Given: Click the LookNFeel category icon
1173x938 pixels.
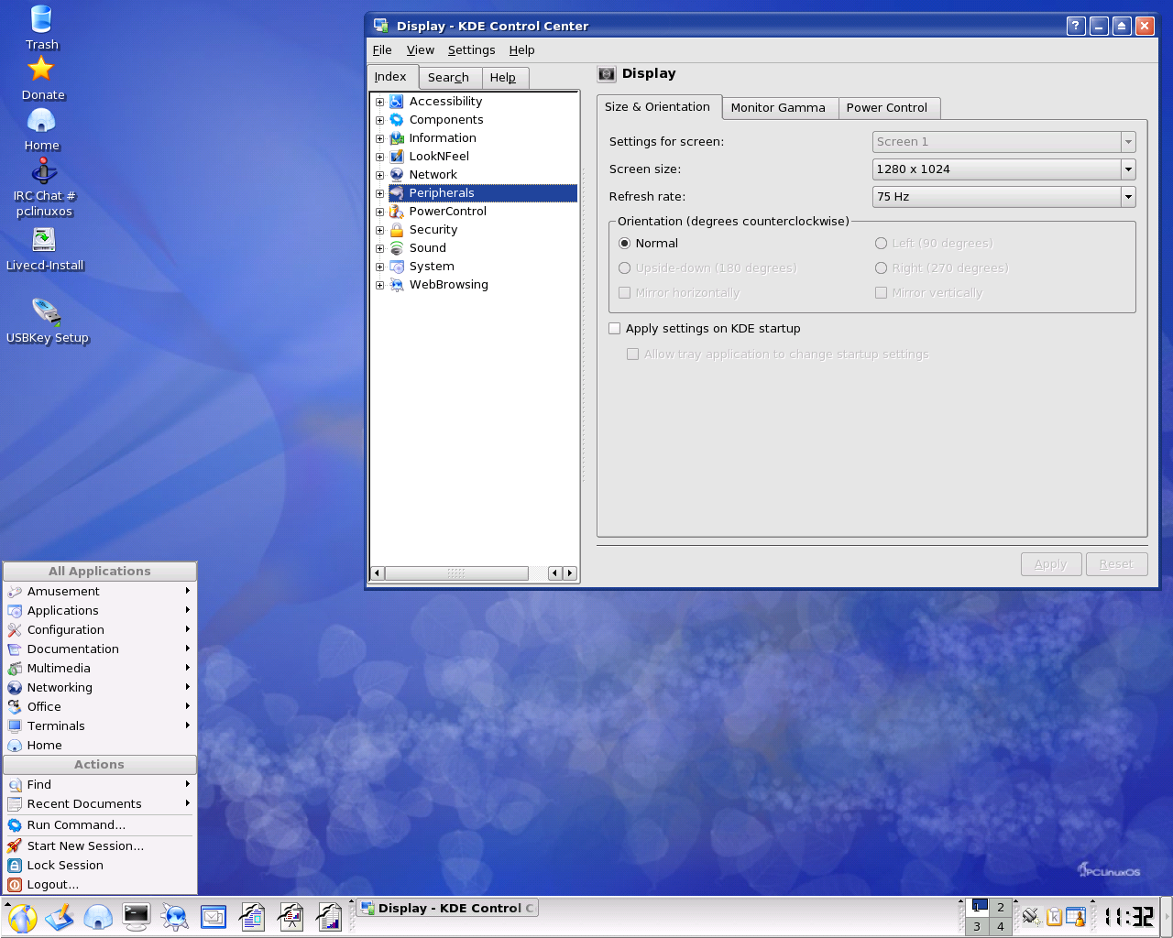Looking at the screenshot, I should click(397, 157).
